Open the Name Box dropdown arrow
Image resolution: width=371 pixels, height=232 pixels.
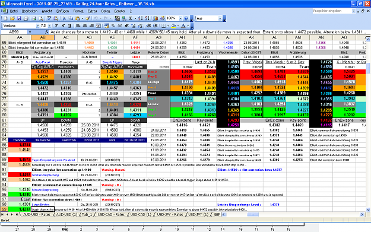[x=30, y=32]
